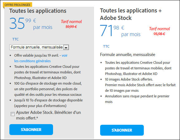Click the 'Annulation sans risque' bullet text
This screenshot has height=140, width=180.
pyautogui.click(x=137, y=99)
